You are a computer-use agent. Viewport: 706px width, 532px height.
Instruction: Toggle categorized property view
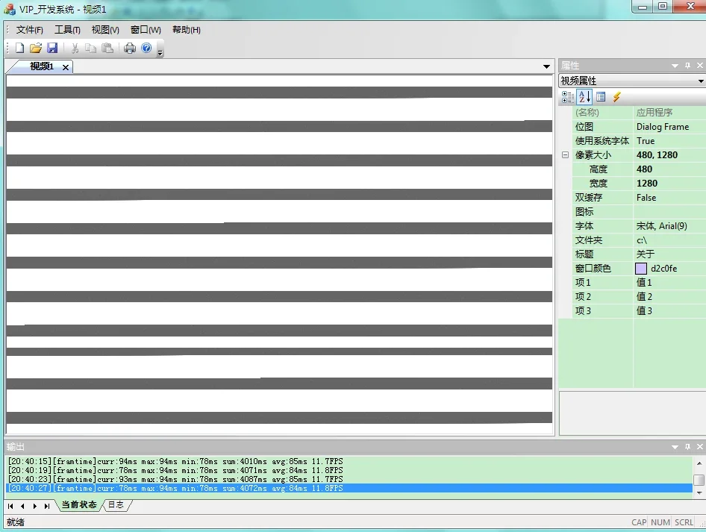pyautogui.click(x=568, y=97)
